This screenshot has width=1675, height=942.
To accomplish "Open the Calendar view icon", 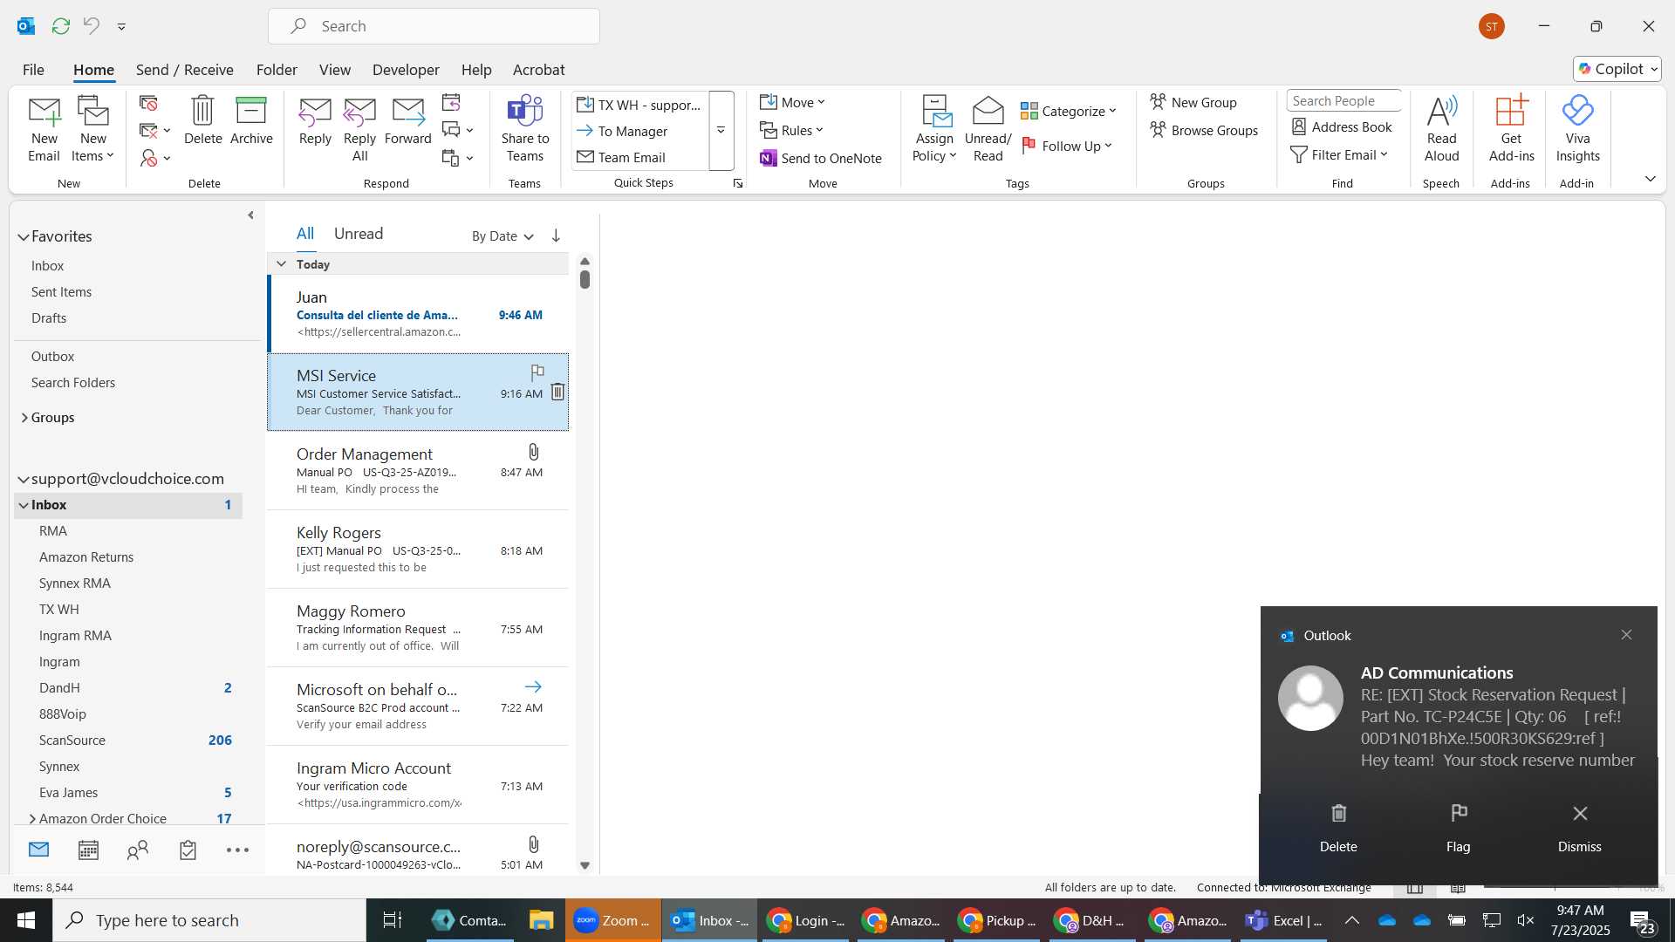I will tap(88, 850).
